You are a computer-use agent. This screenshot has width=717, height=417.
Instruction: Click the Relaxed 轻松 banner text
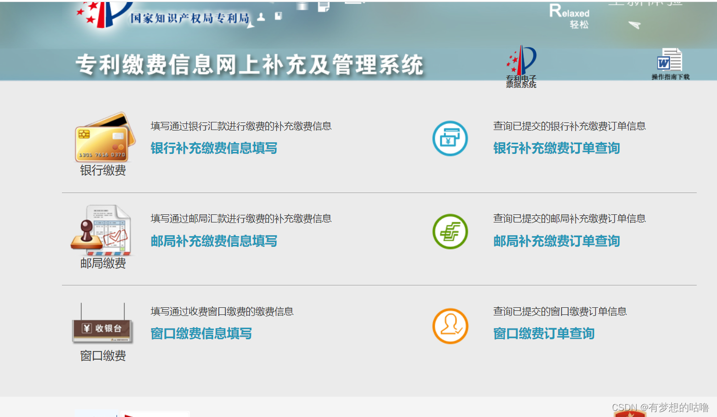570,16
